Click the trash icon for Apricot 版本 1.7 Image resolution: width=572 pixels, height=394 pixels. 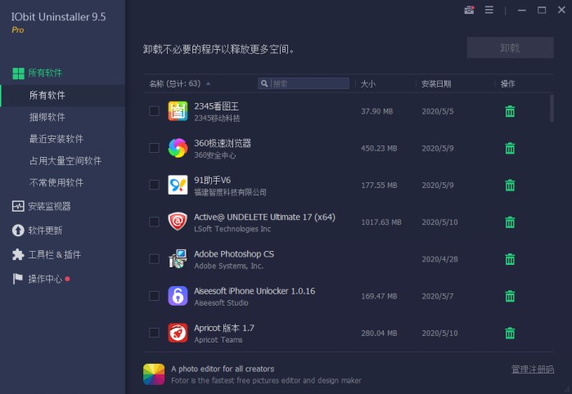(x=510, y=333)
